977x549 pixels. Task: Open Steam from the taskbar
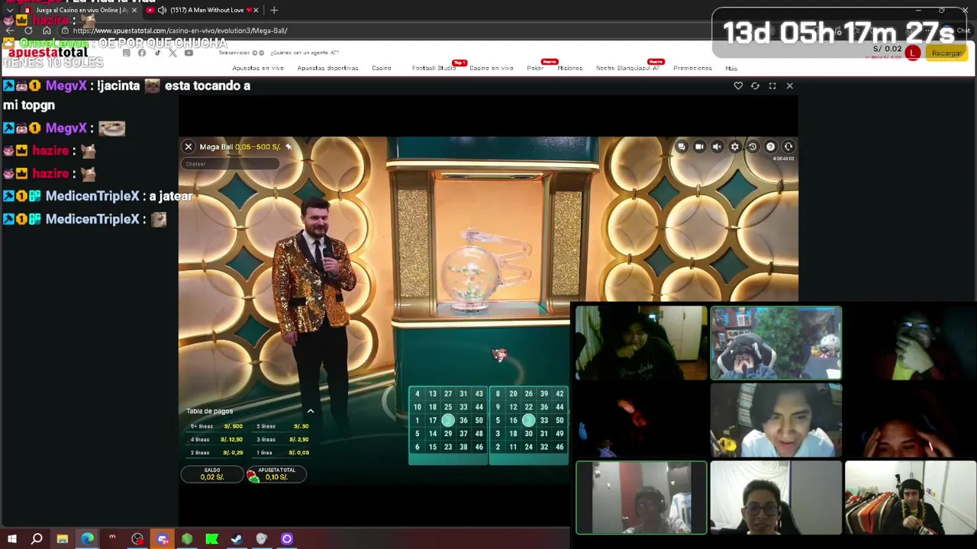(237, 539)
